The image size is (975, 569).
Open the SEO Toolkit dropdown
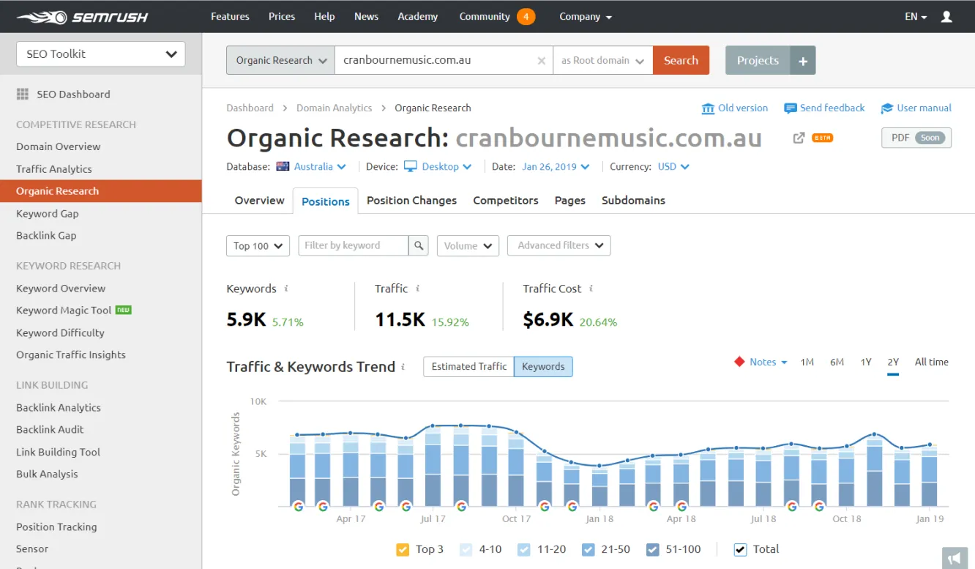click(101, 54)
